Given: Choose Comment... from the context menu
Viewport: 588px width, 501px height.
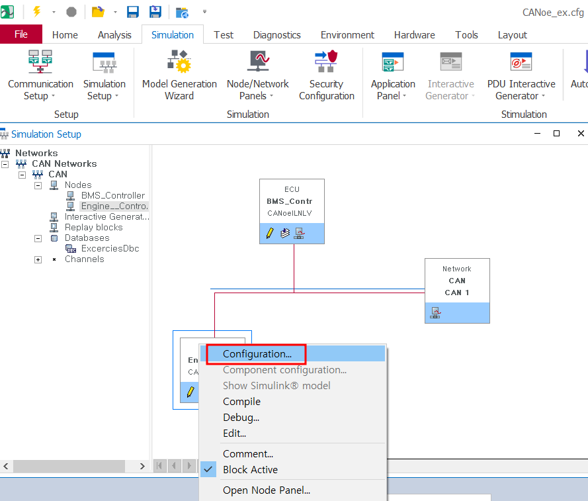Looking at the screenshot, I should pos(292,454).
